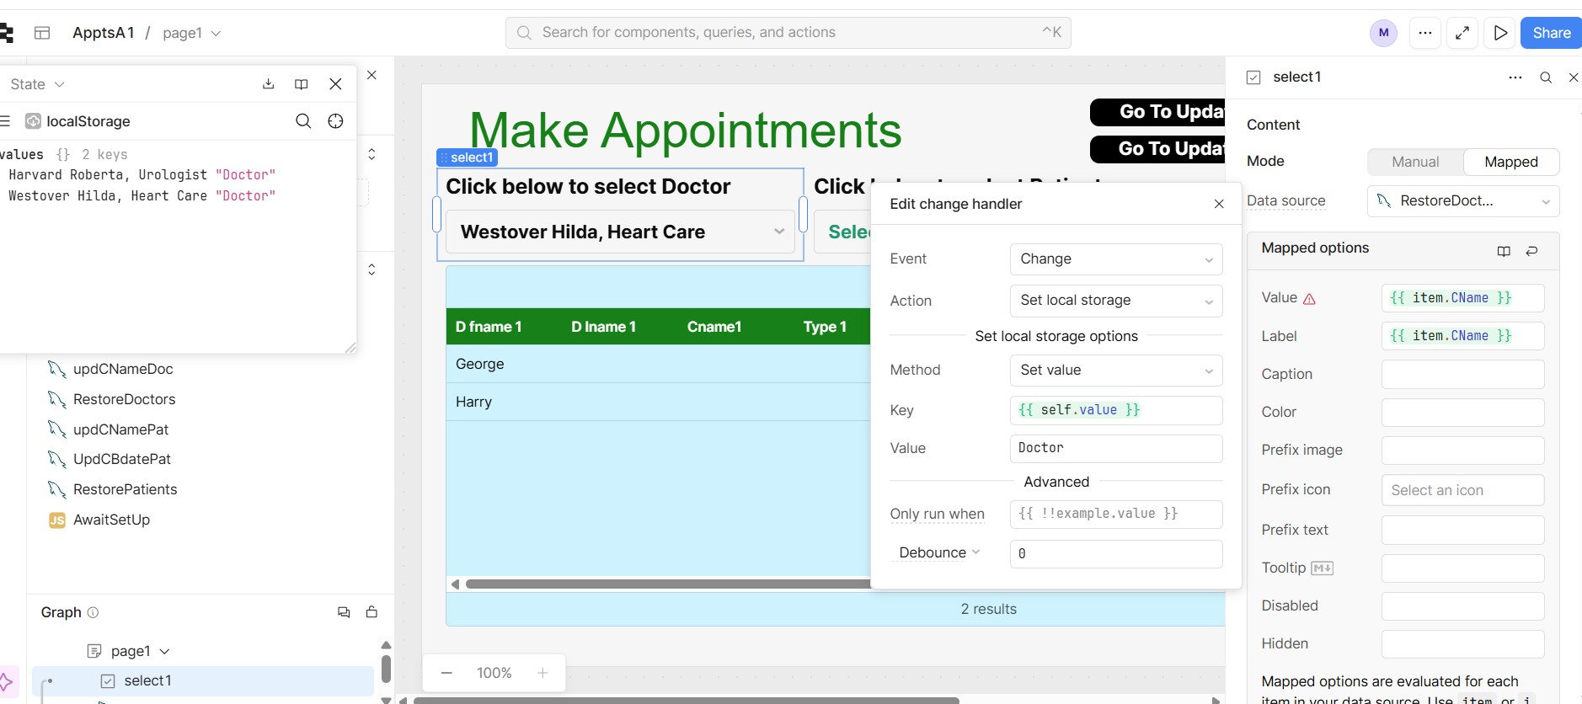
Task: Open the AwaitSetUp JS query
Action: click(x=111, y=520)
